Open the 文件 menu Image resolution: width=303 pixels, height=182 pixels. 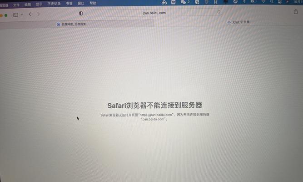(x=16, y=5)
